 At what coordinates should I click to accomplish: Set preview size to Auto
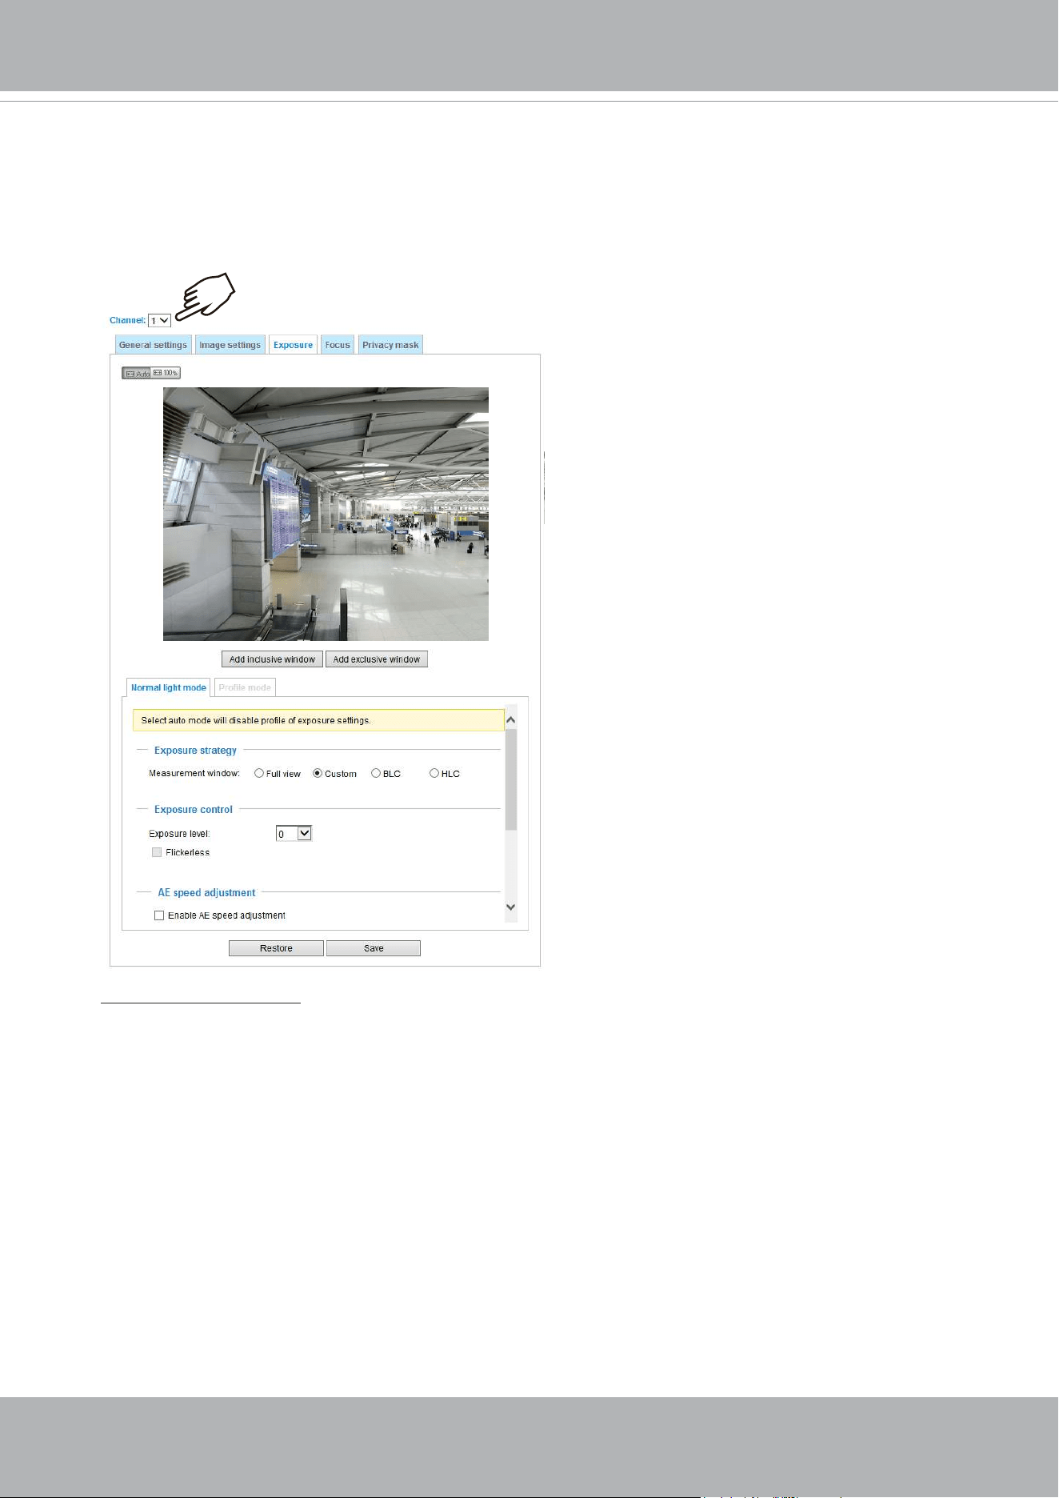(137, 373)
